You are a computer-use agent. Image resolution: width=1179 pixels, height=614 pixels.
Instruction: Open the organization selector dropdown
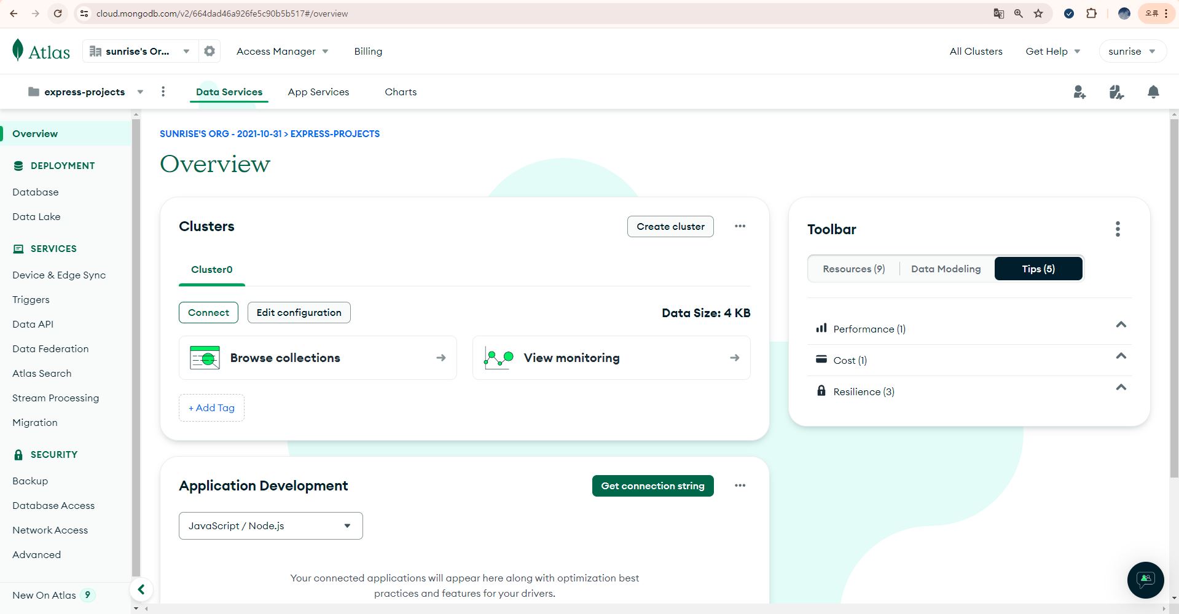(140, 52)
